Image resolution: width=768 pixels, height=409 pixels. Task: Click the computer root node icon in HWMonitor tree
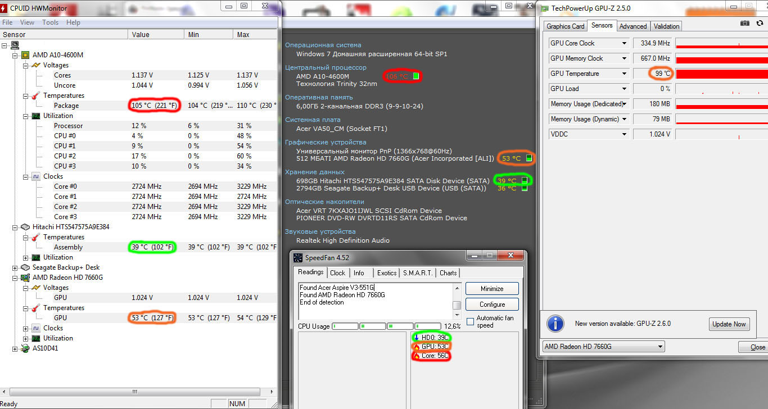pyautogui.click(x=15, y=45)
